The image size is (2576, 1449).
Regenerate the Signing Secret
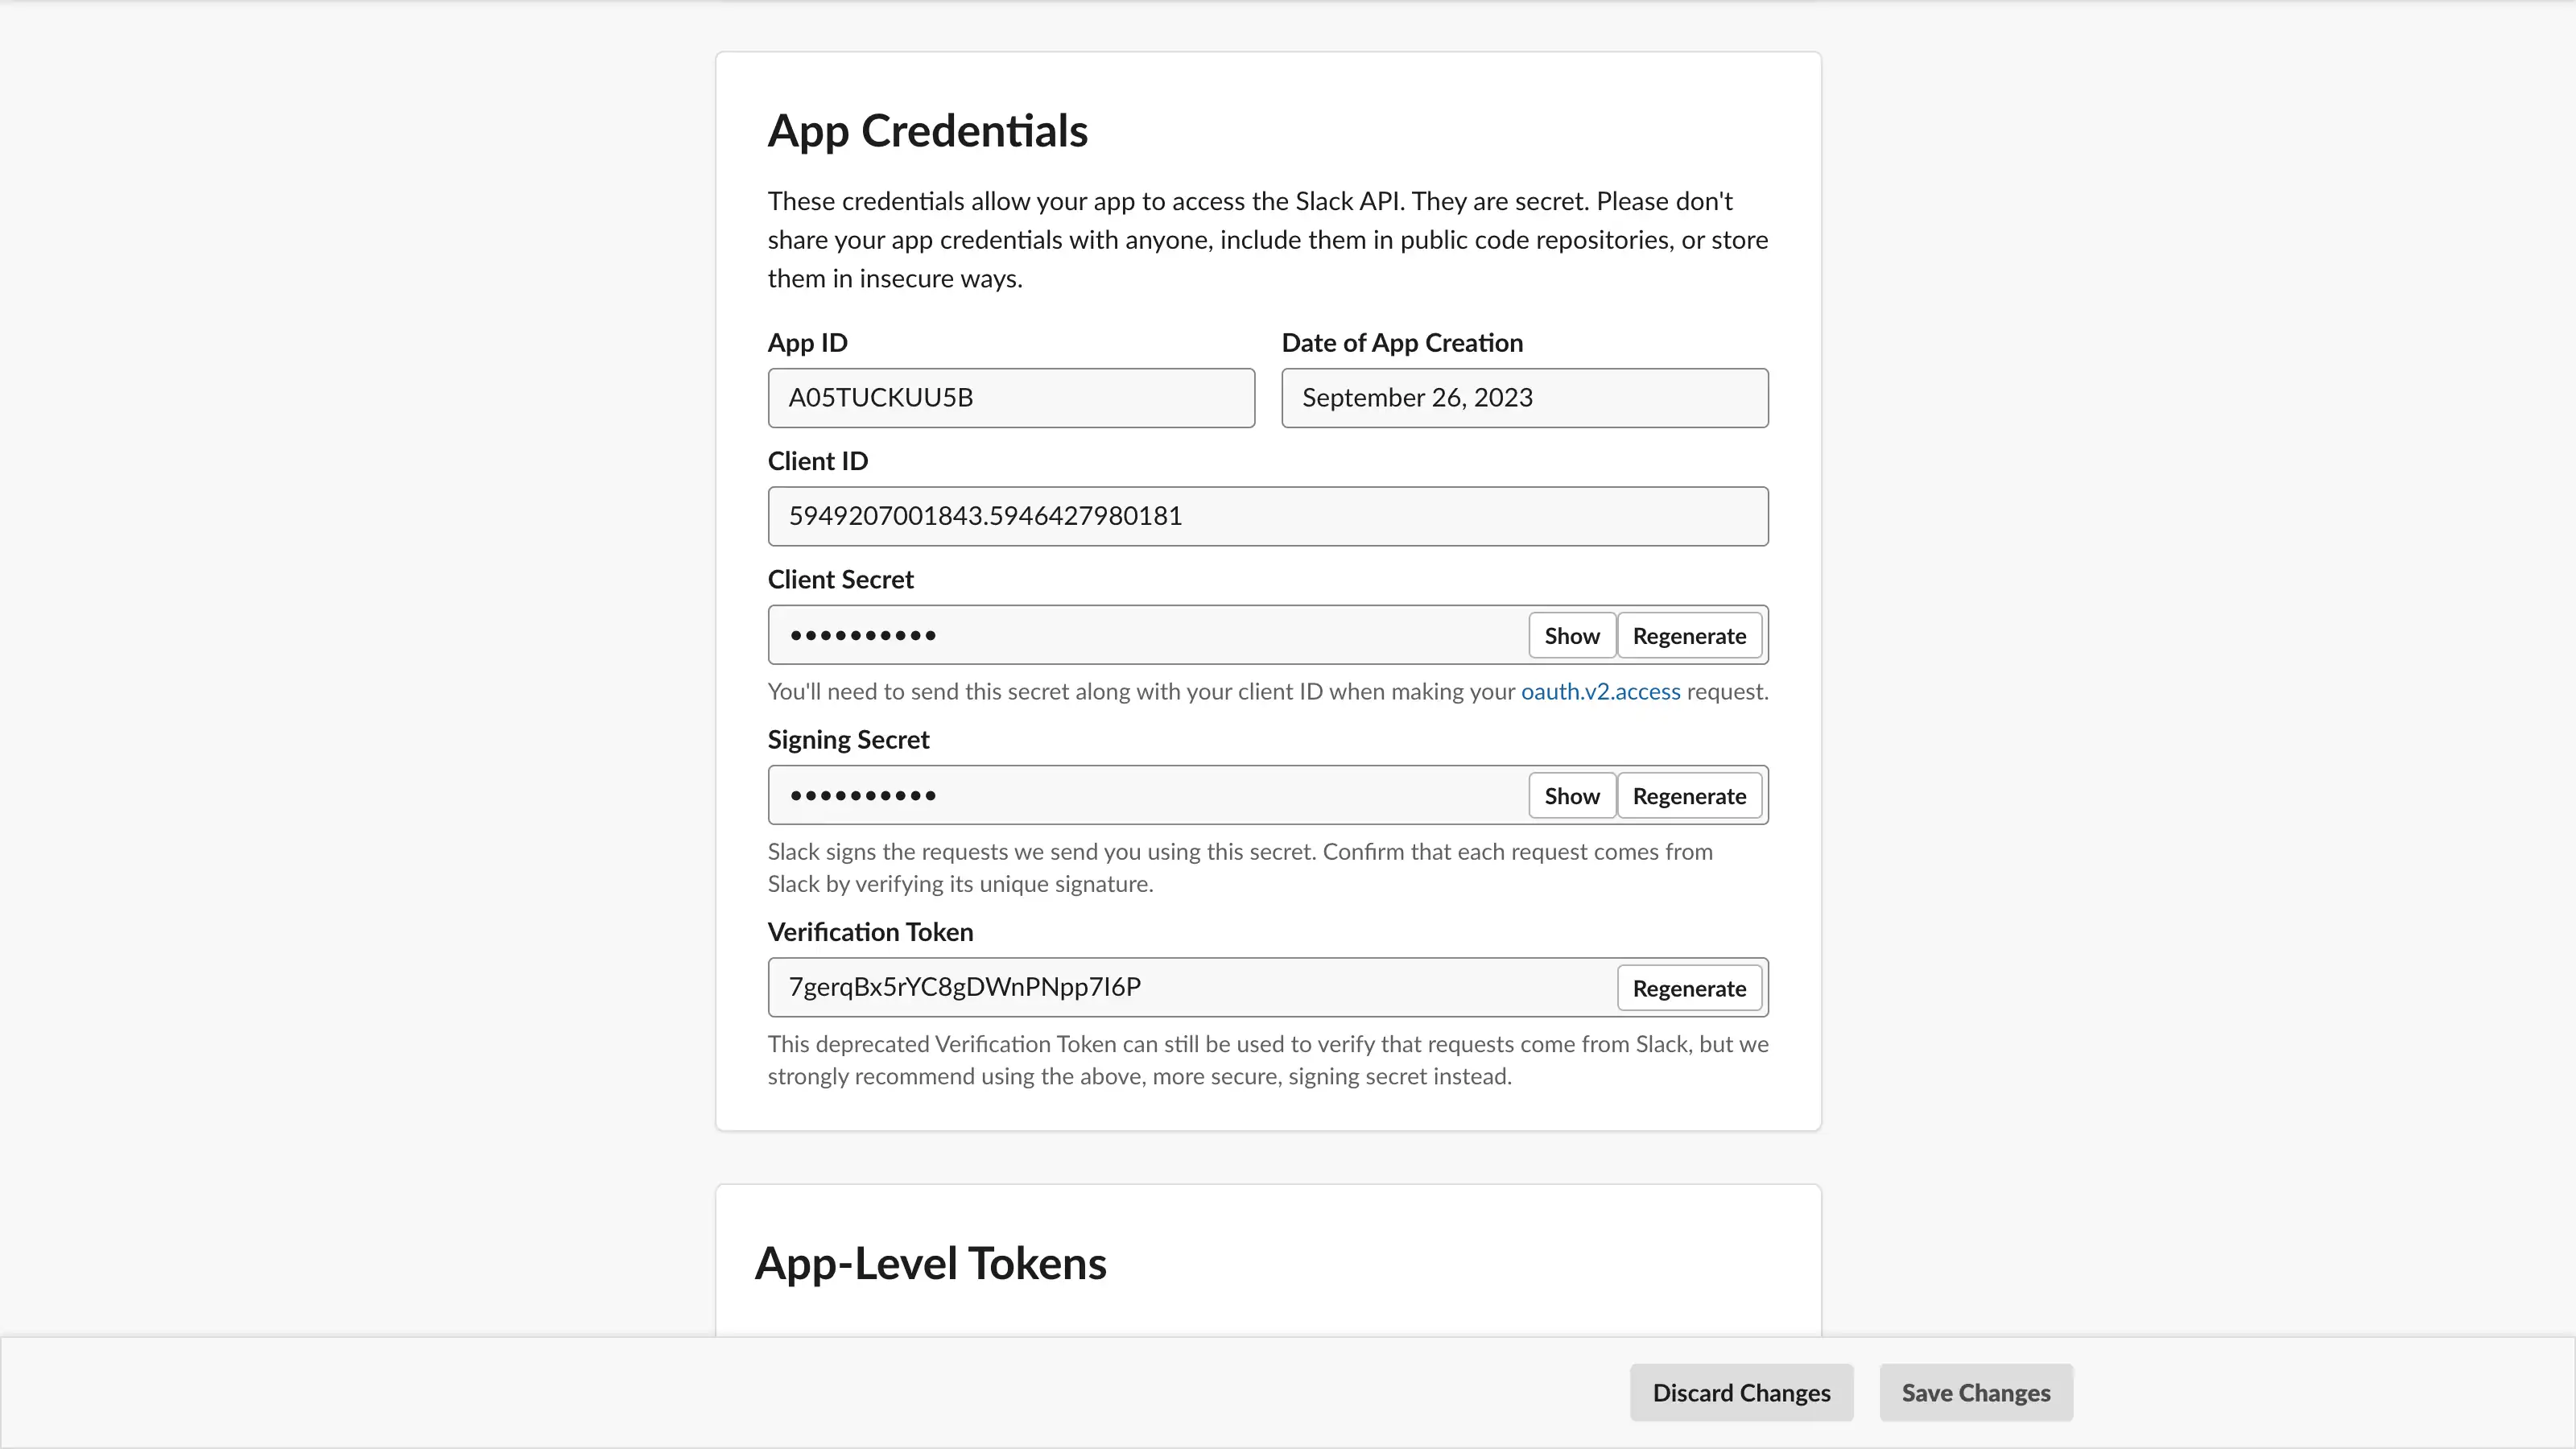coord(1689,796)
